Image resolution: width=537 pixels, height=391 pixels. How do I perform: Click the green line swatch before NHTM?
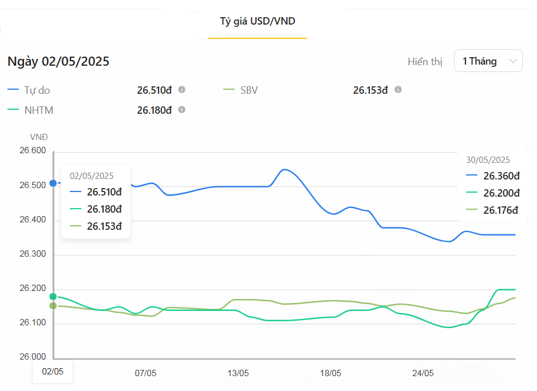tap(13, 110)
